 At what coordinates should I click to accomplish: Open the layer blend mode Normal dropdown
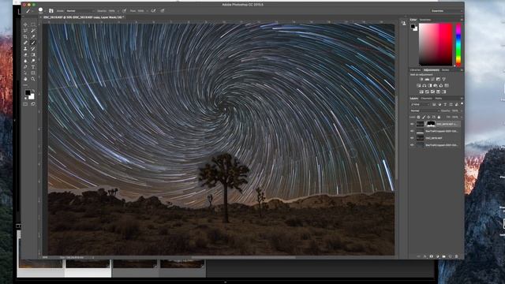click(x=424, y=110)
